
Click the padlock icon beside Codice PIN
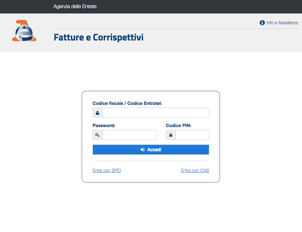point(171,135)
